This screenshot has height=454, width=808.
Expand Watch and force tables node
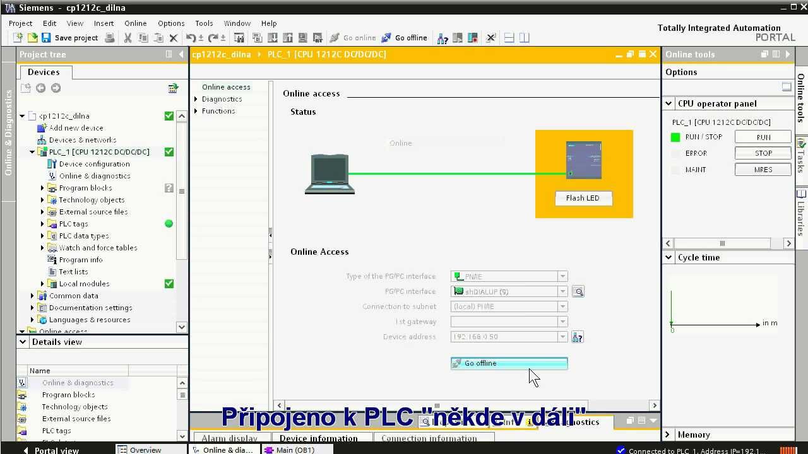(42, 248)
